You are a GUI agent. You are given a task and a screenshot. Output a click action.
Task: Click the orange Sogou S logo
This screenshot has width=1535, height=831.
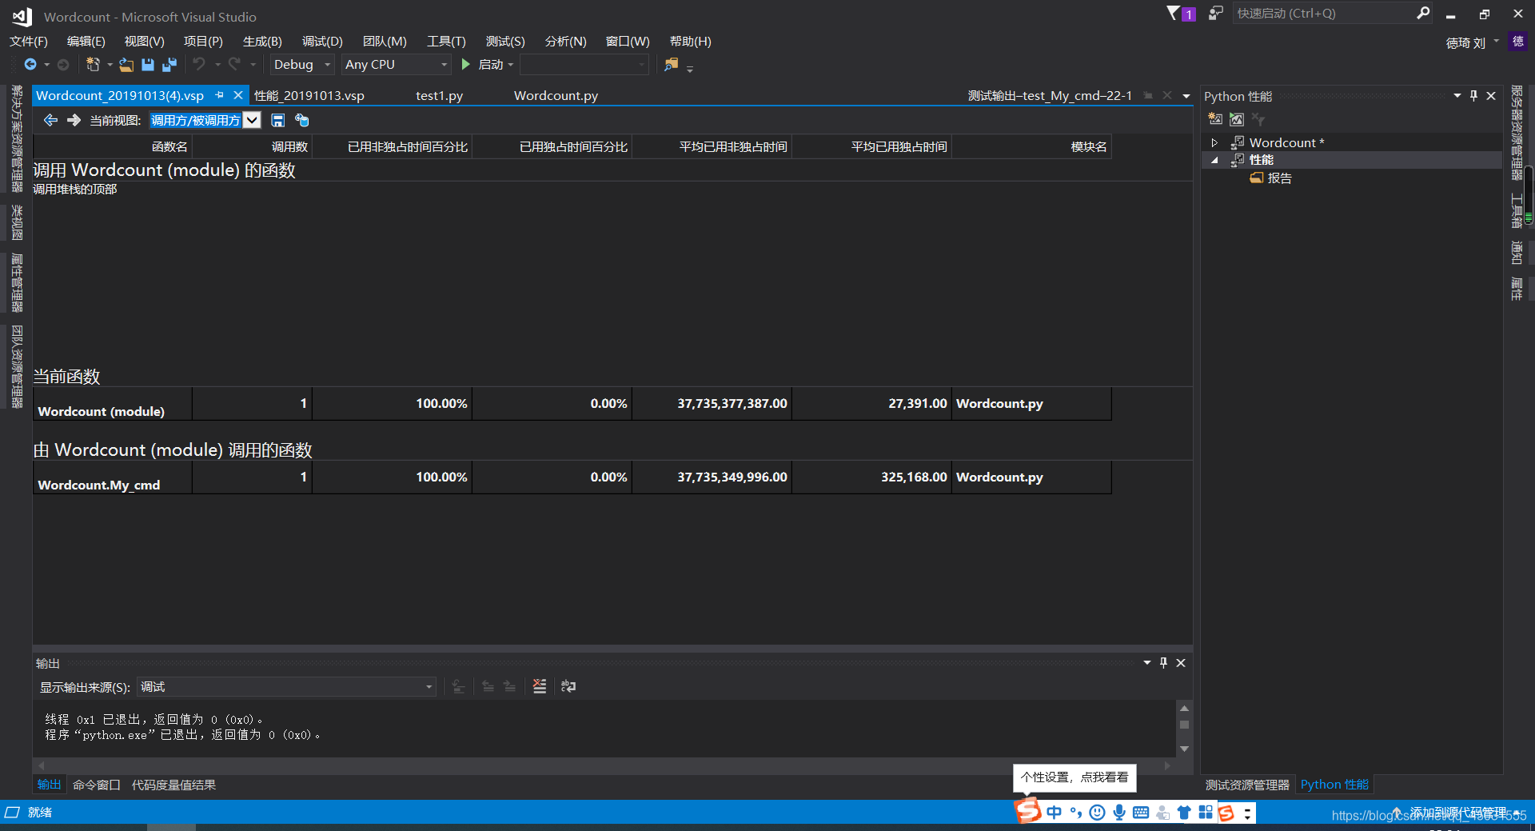coord(1028,811)
